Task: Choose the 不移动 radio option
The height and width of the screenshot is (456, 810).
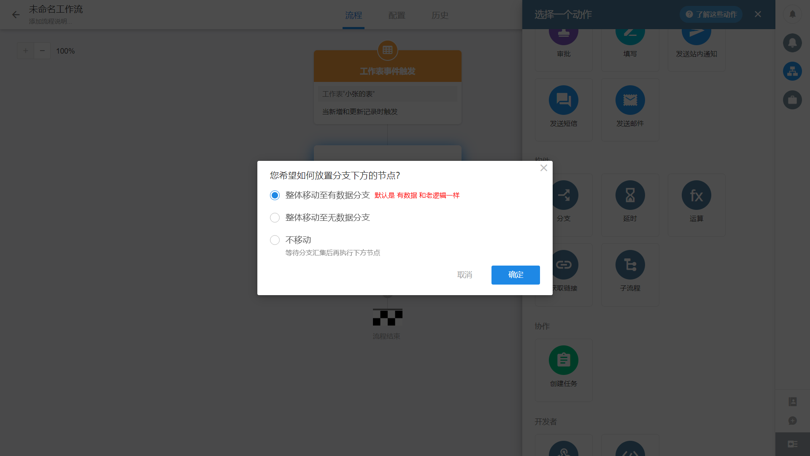Action: [275, 240]
